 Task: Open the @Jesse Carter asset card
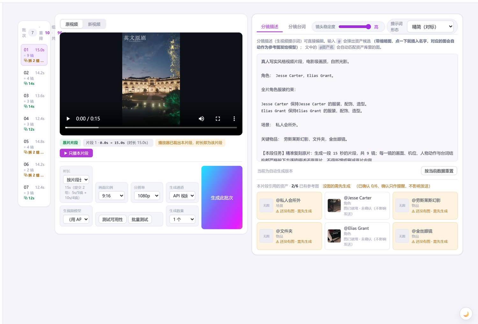point(357,206)
